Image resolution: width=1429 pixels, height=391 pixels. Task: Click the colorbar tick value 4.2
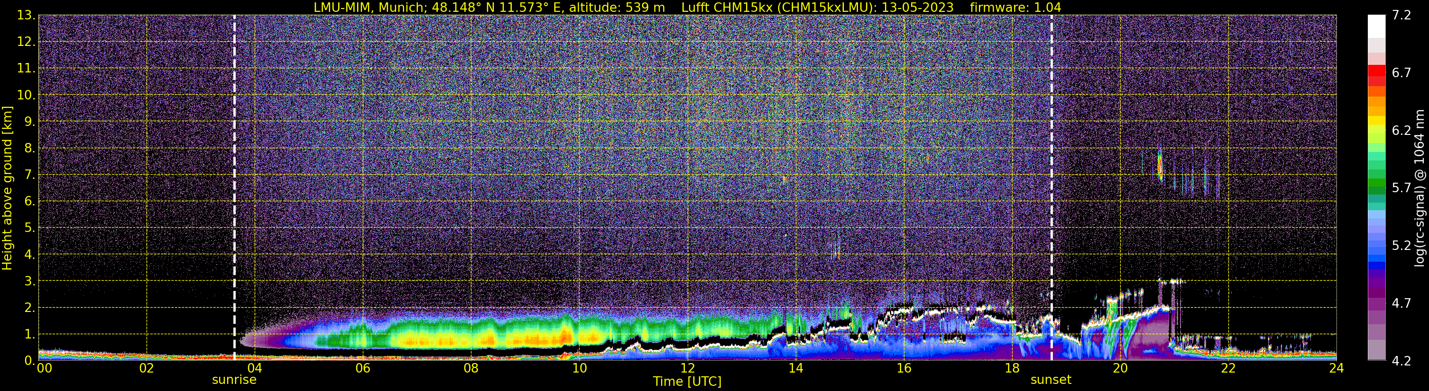click(1401, 361)
